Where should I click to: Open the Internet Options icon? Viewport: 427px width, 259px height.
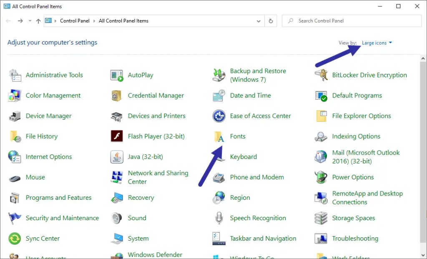click(15, 157)
